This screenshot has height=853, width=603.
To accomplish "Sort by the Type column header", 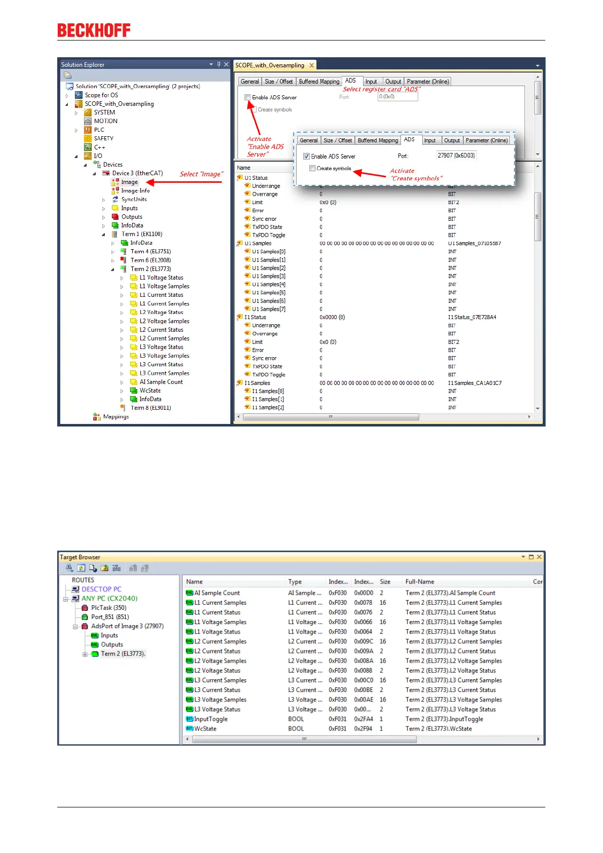I will click(x=305, y=581).
